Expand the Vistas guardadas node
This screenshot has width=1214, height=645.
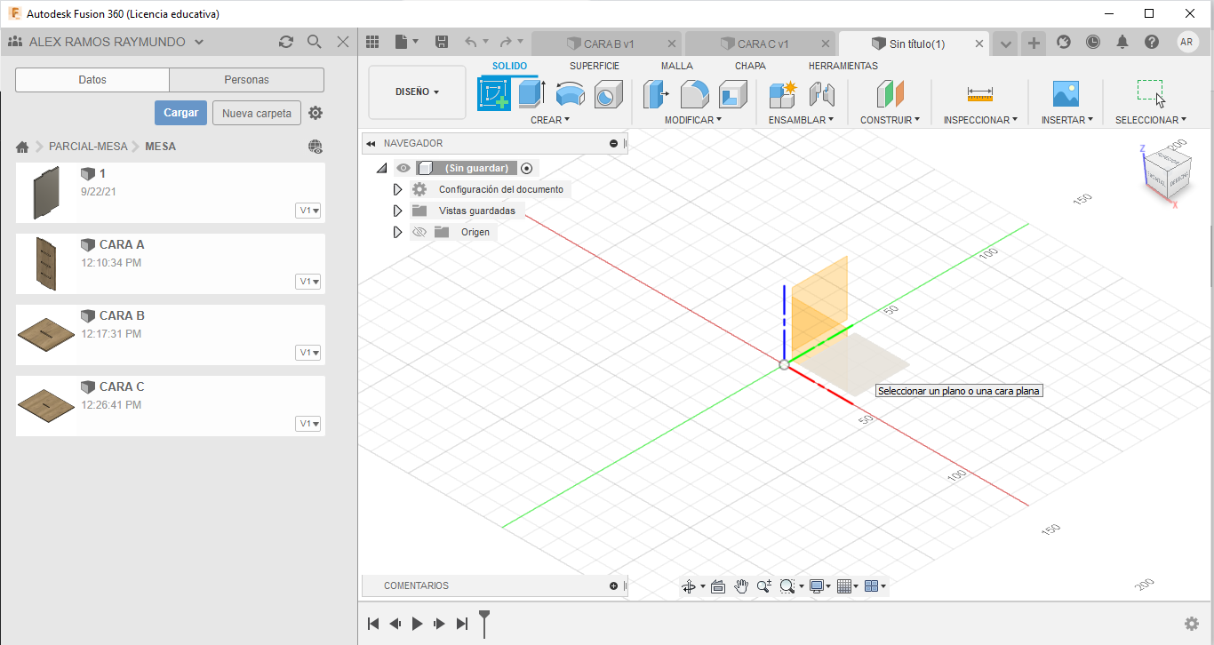point(398,211)
